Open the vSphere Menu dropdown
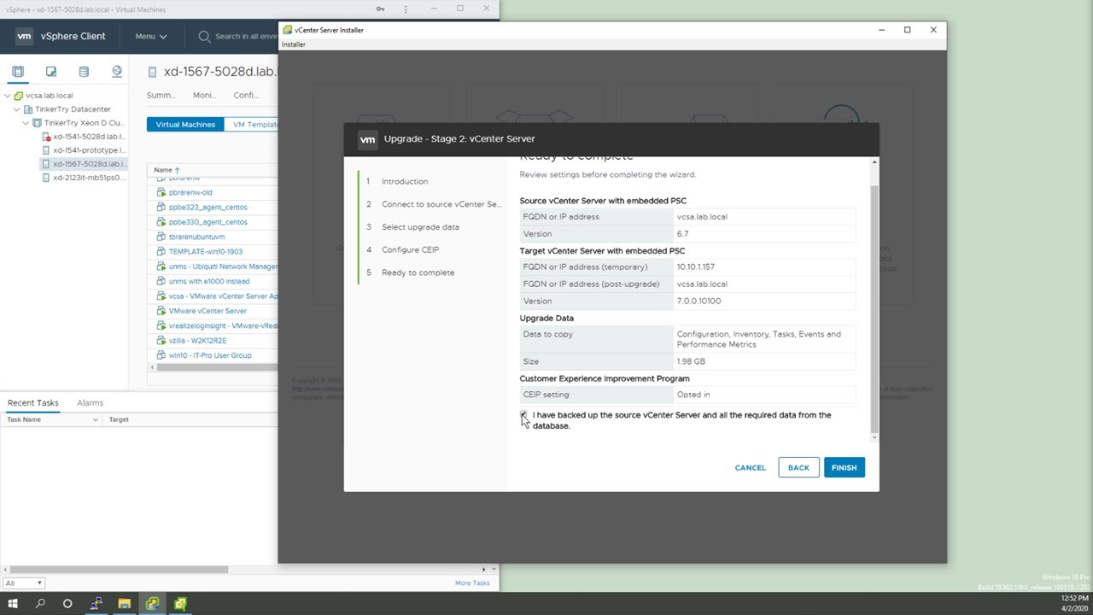Screen dimensions: 1093x615 tap(150, 36)
